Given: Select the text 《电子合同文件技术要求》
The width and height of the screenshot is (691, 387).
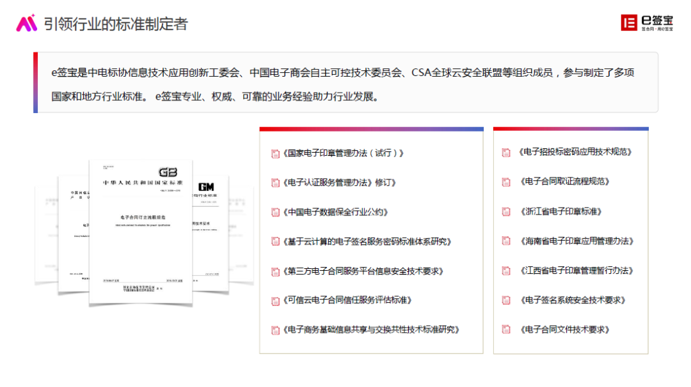Looking at the screenshot, I should click(x=565, y=330).
